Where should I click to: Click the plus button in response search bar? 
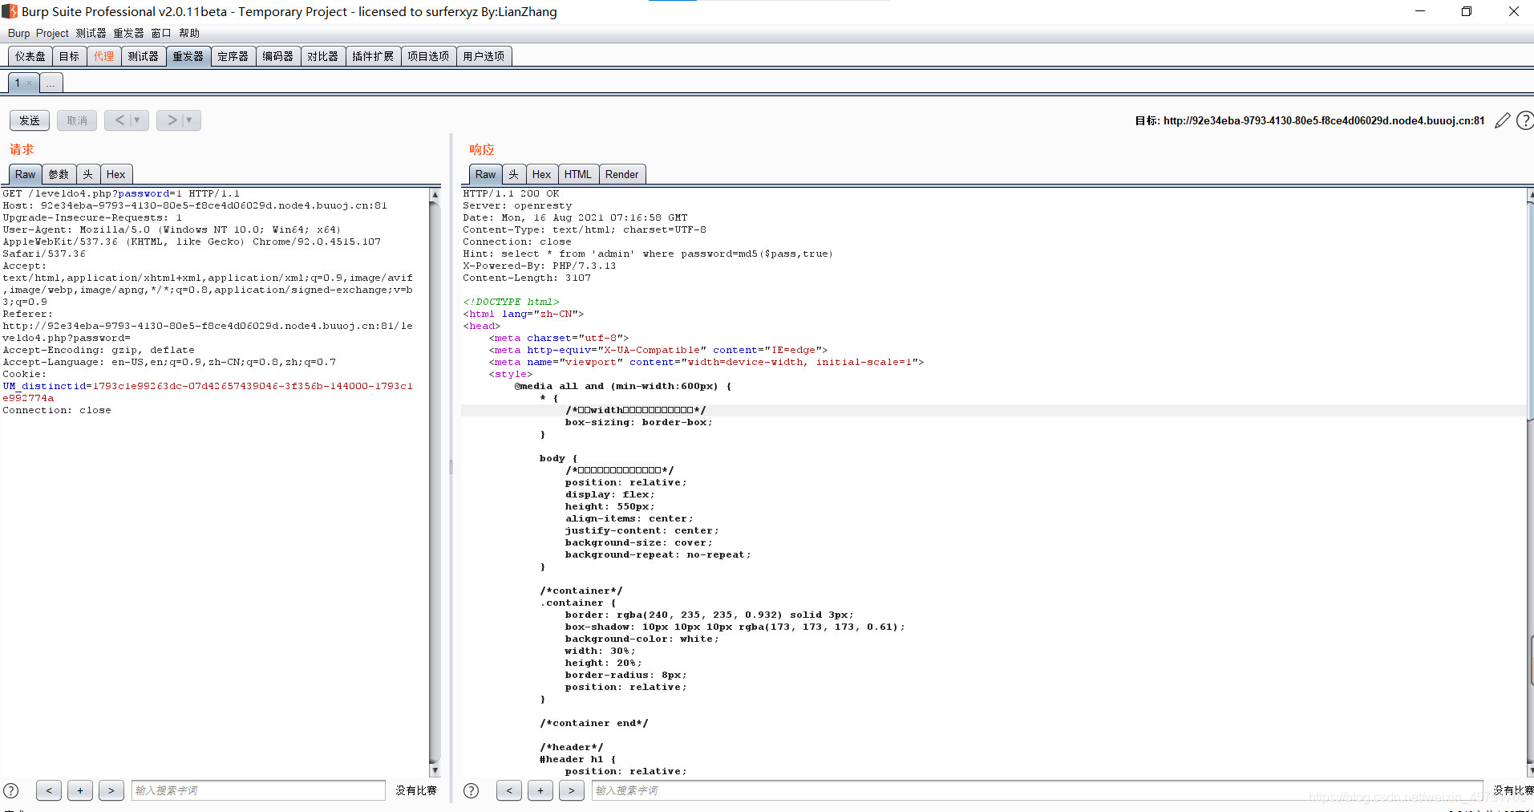click(540, 790)
